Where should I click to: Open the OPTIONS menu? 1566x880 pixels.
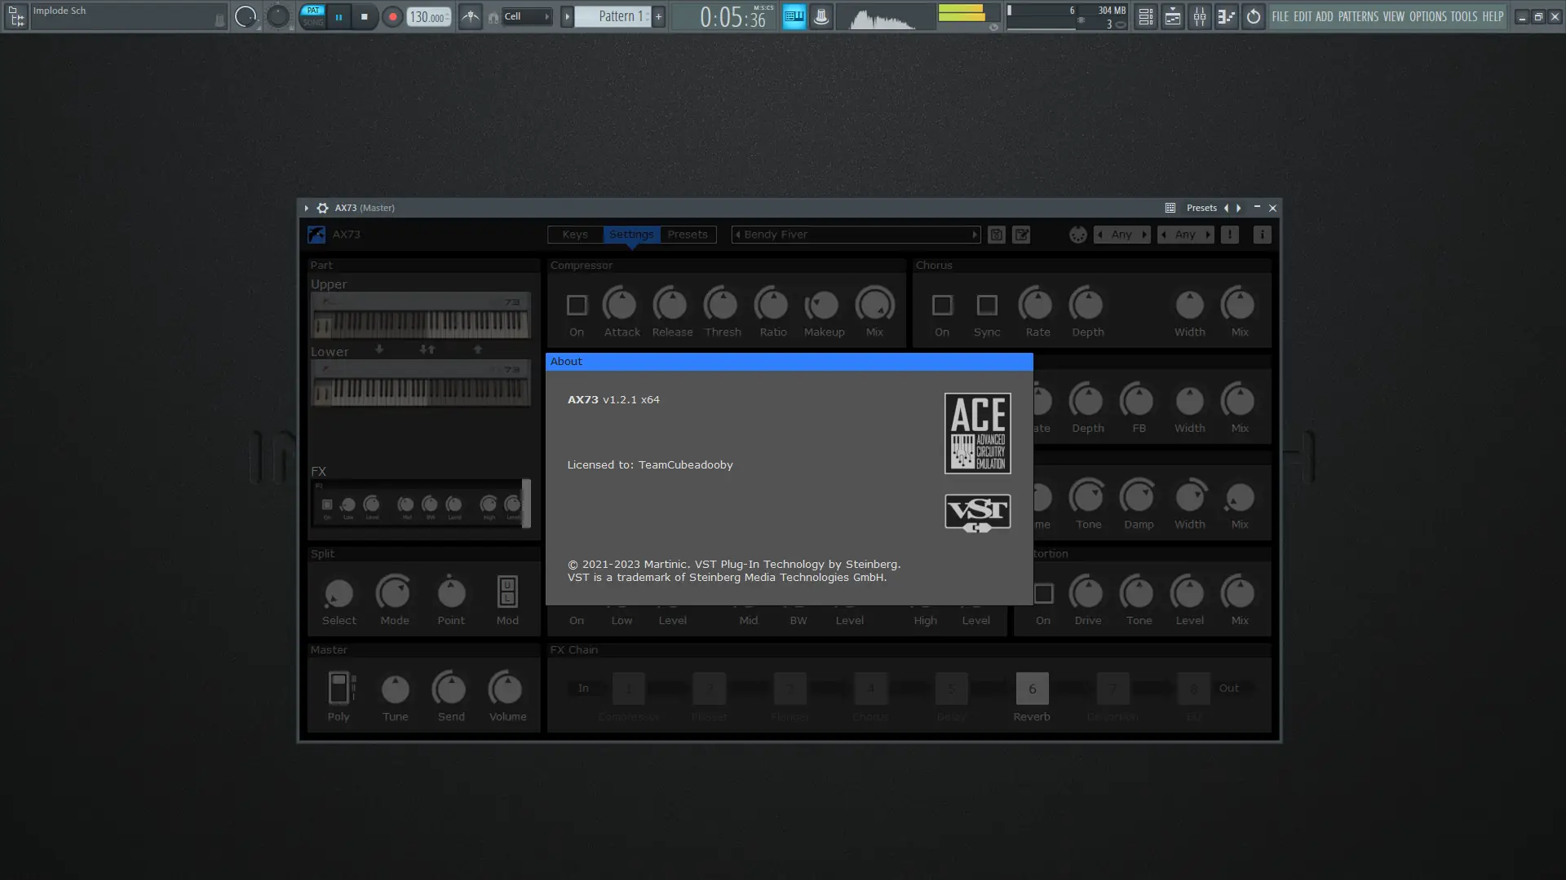pyautogui.click(x=1427, y=16)
